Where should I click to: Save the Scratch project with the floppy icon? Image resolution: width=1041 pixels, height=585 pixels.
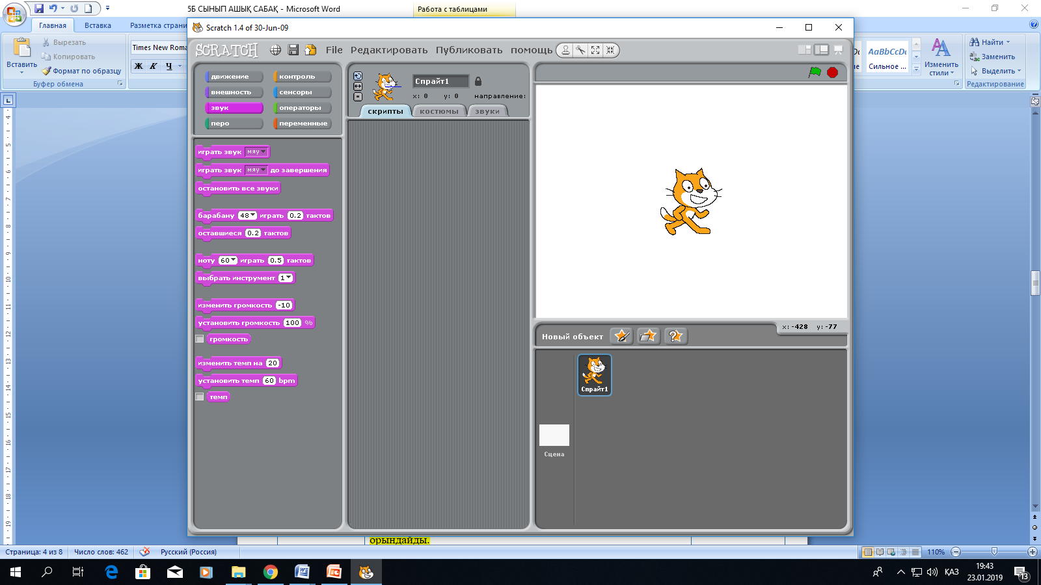(x=293, y=50)
